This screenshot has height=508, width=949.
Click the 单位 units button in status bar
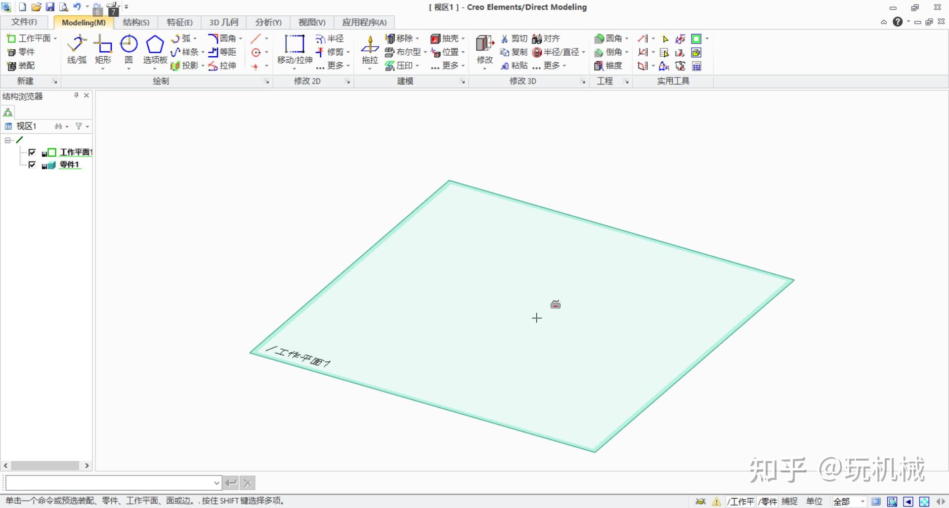pos(814,502)
